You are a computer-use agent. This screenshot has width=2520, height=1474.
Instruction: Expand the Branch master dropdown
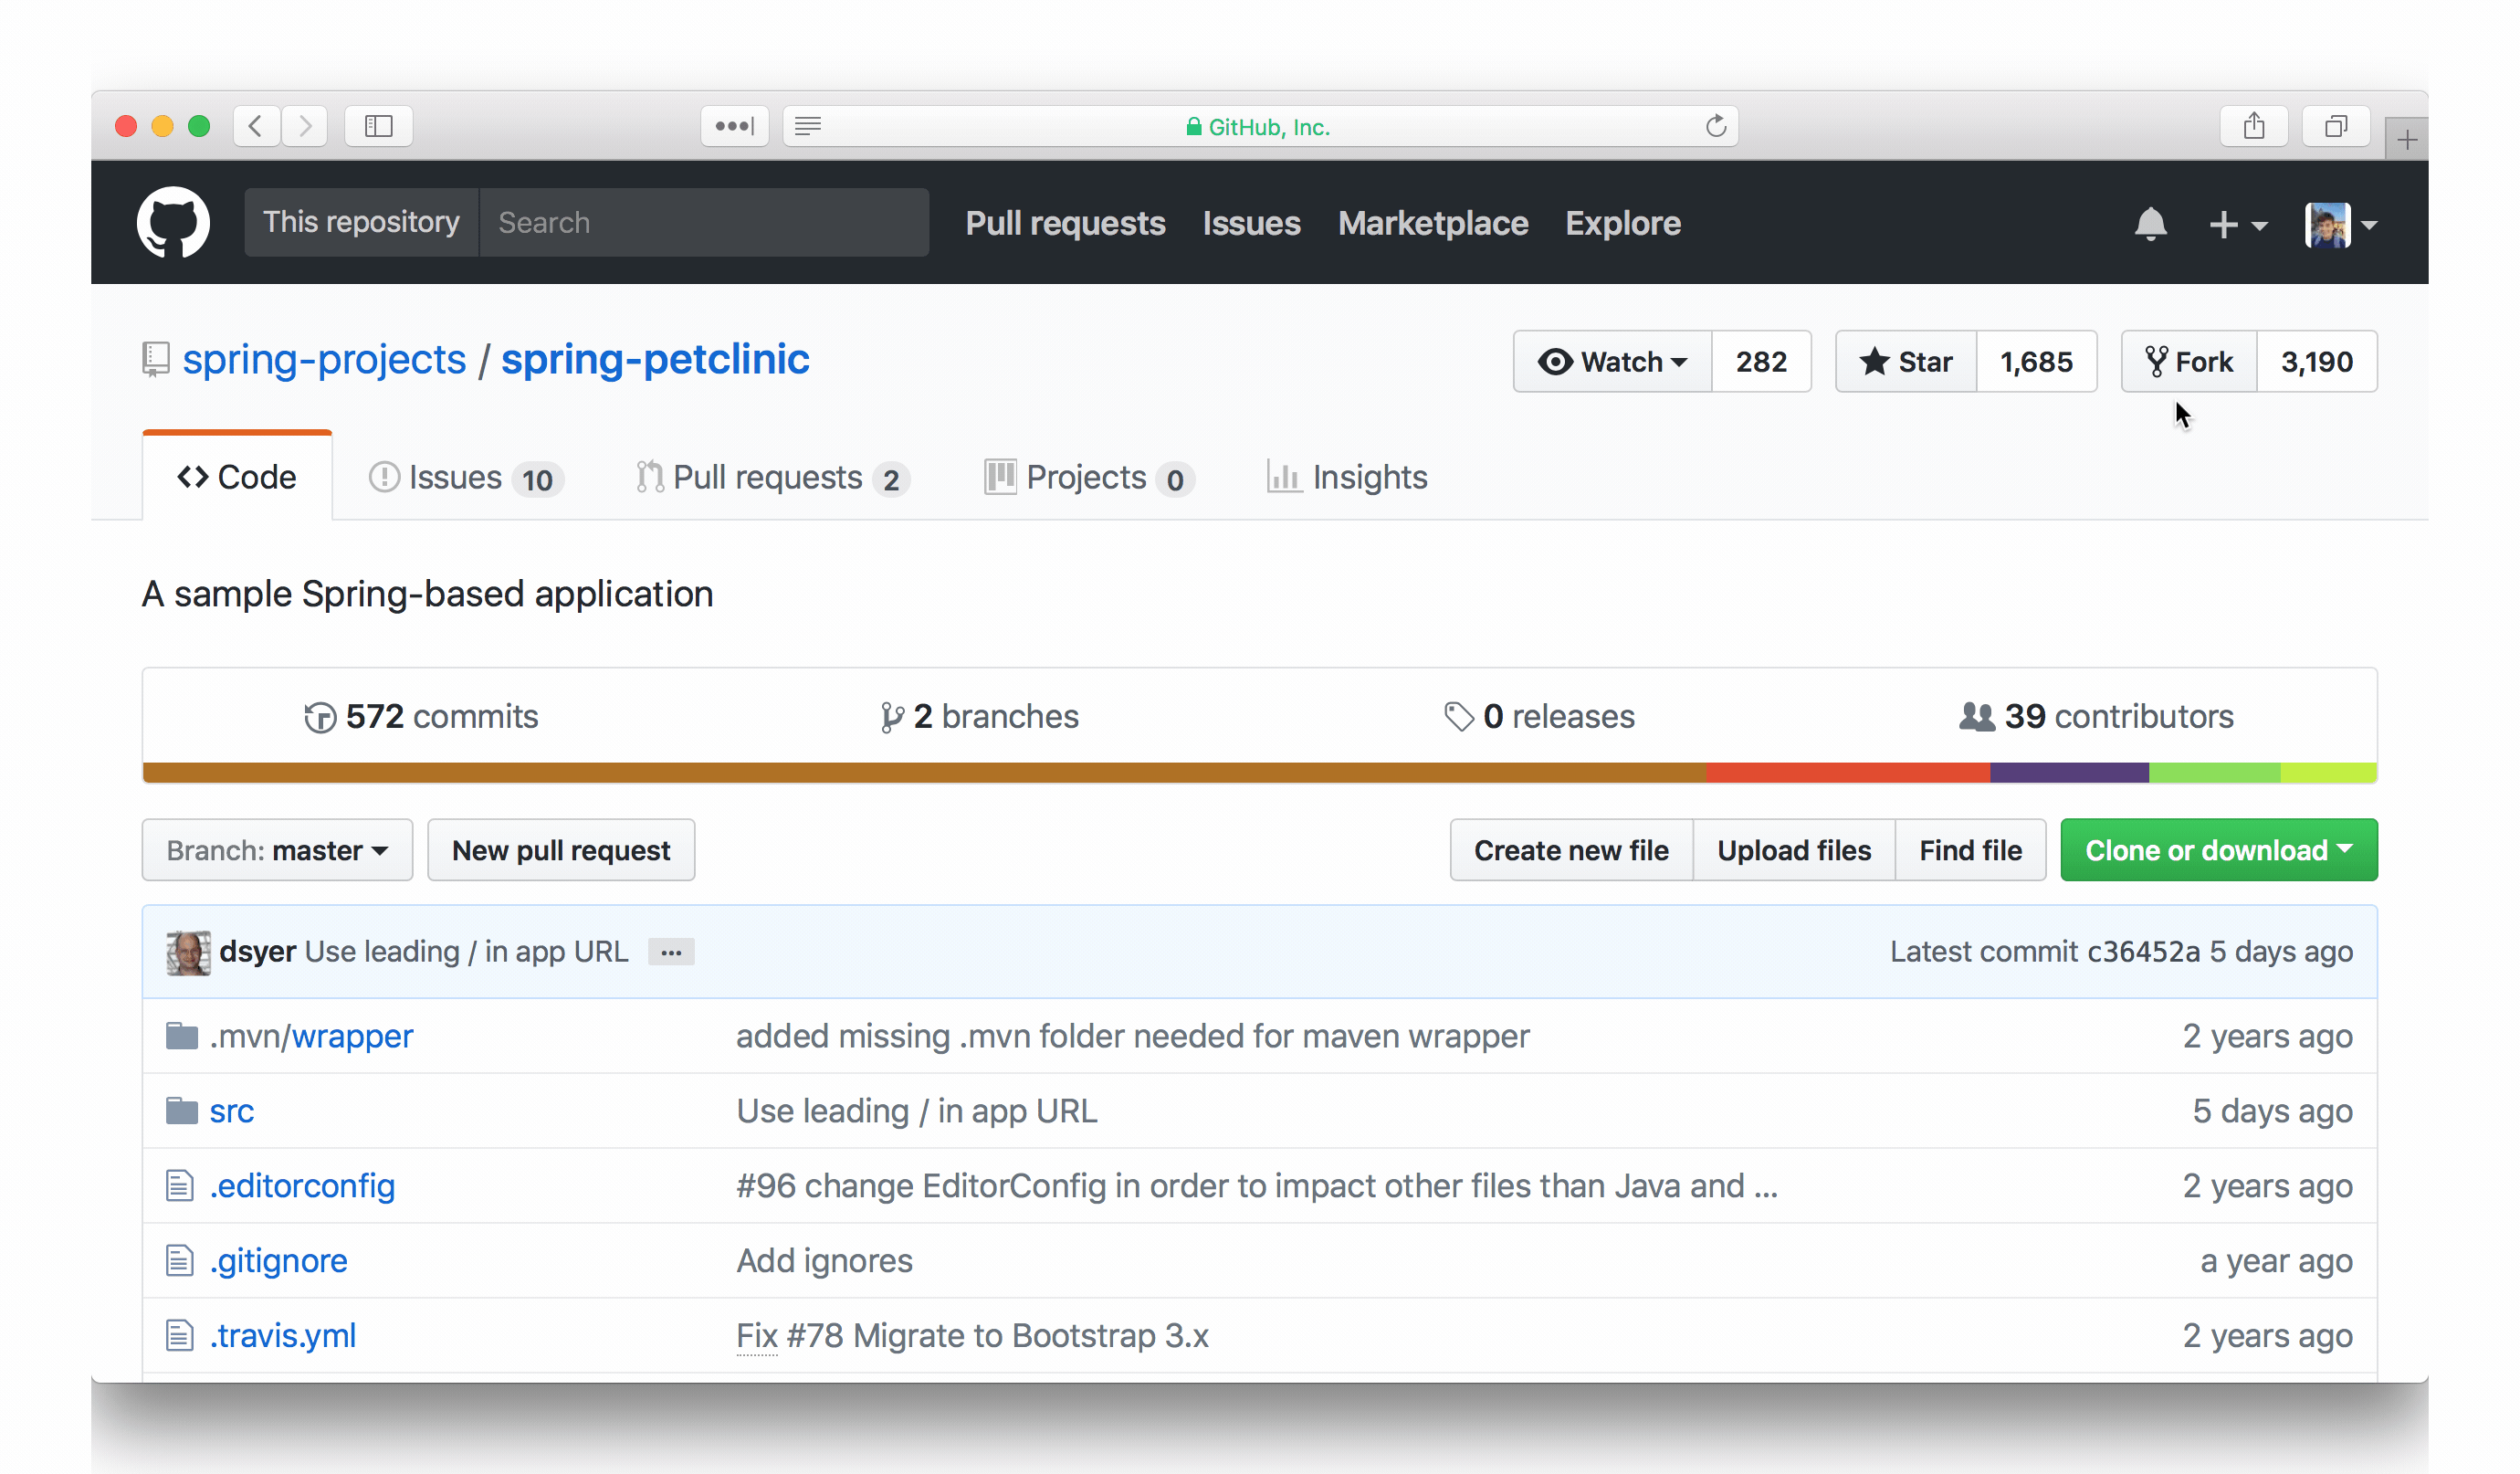tap(277, 849)
